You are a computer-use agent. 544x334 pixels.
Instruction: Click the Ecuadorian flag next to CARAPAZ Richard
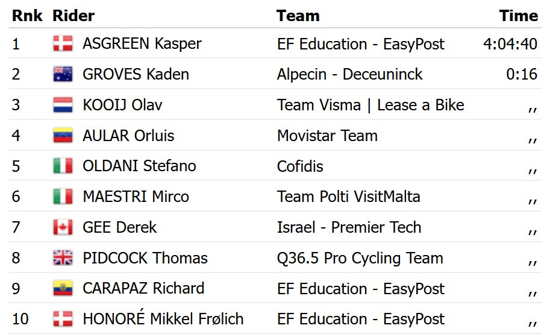(x=63, y=289)
